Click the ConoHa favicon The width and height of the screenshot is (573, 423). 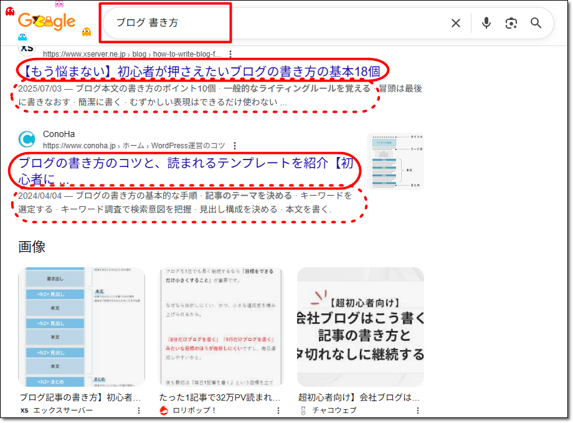[x=27, y=139]
